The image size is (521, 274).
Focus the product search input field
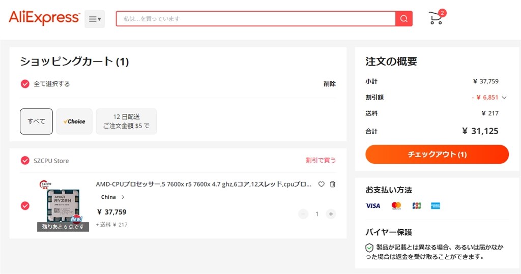(x=255, y=19)
